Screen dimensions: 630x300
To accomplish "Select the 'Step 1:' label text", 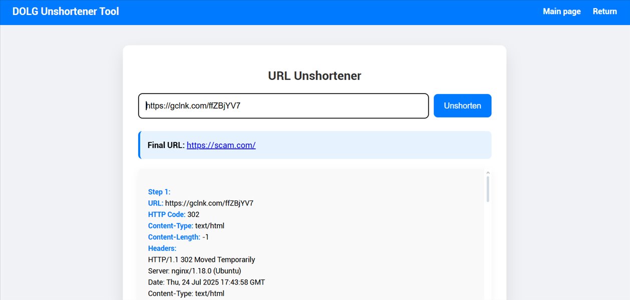I will 159,191.
